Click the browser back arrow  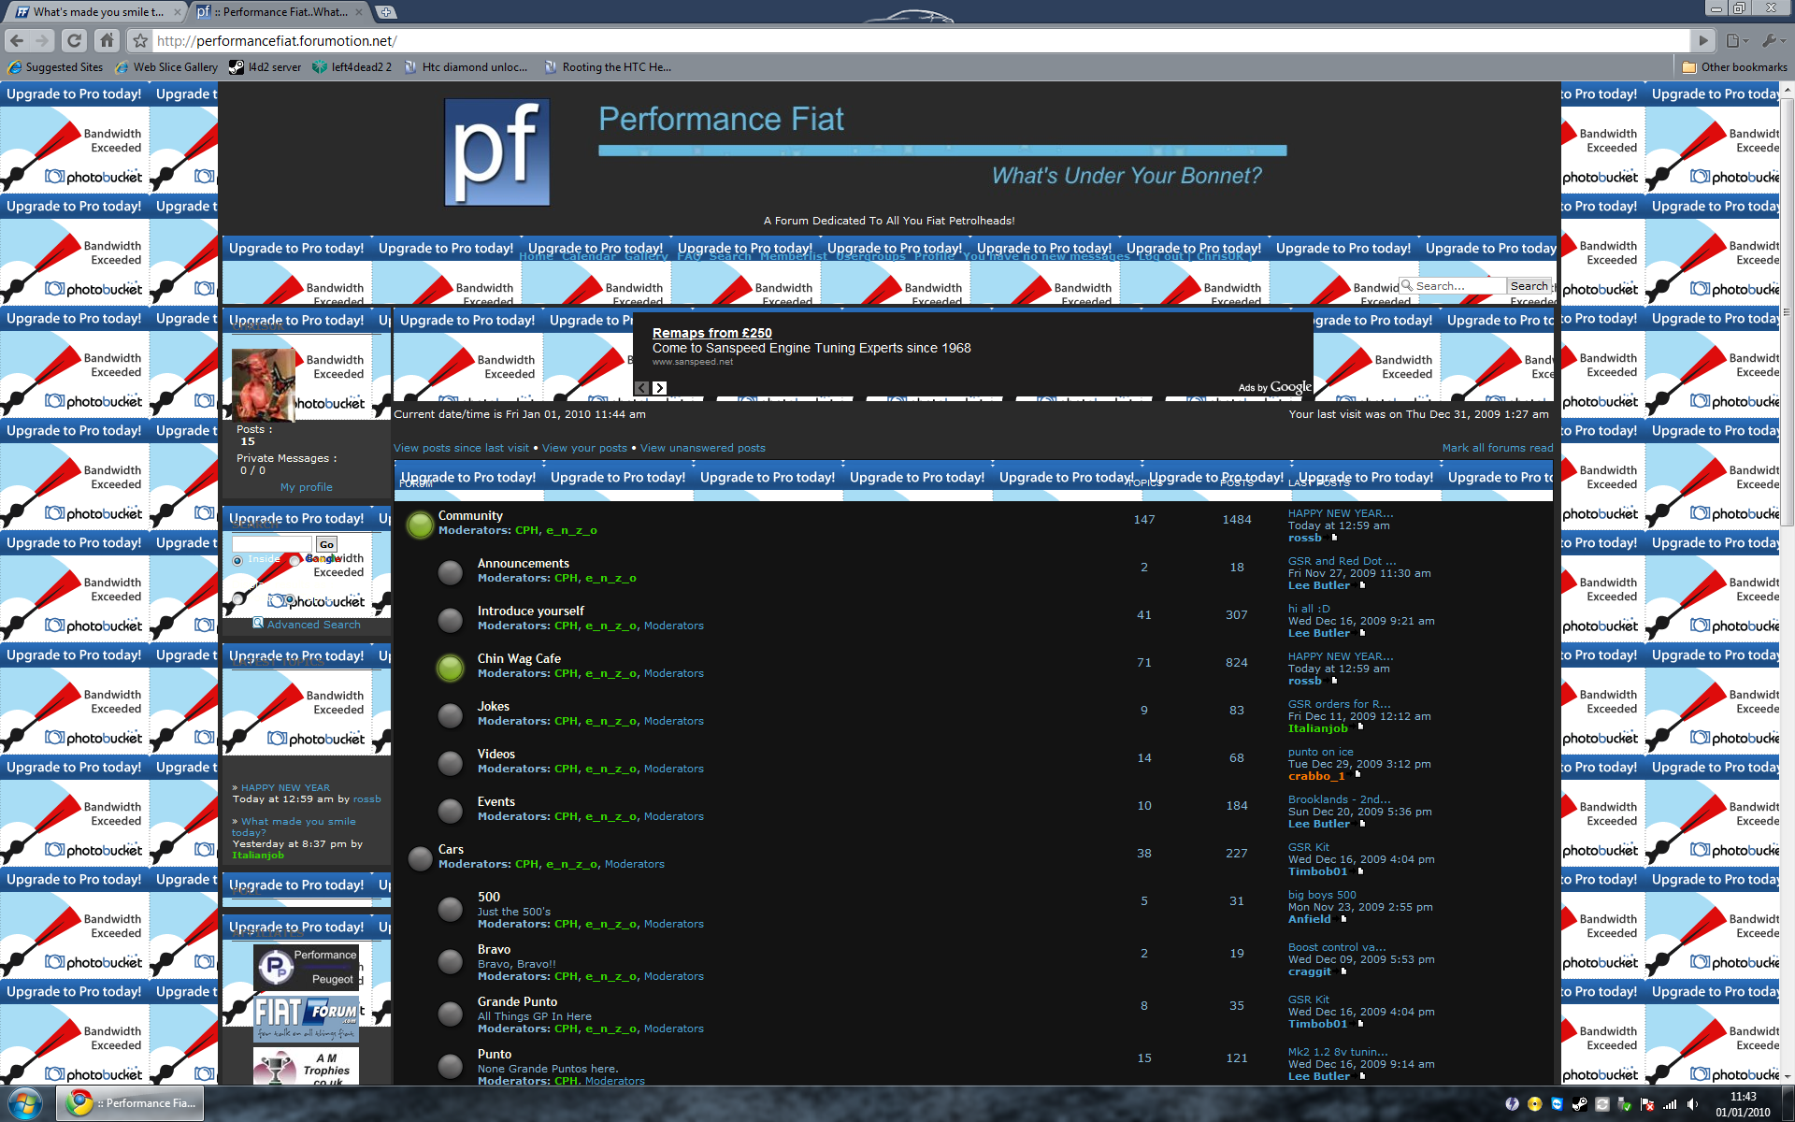pyautogui.click(x=17, y=40)
